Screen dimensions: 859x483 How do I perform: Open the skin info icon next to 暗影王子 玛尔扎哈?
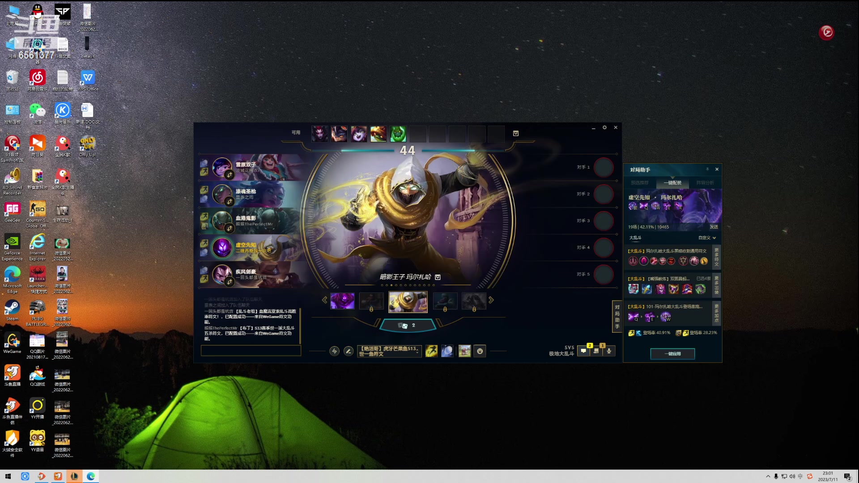click(438, 277)
